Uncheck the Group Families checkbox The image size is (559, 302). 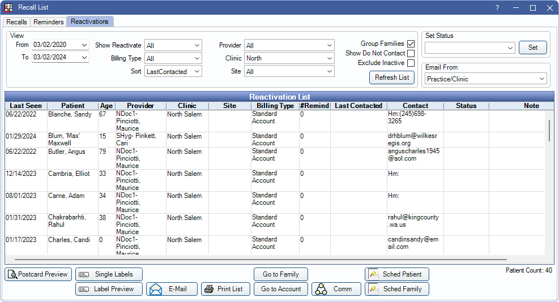coord(411,44)
